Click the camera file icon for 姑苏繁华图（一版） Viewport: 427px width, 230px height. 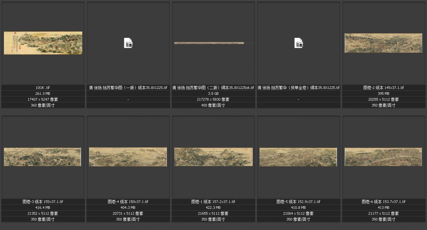point(128,43)
